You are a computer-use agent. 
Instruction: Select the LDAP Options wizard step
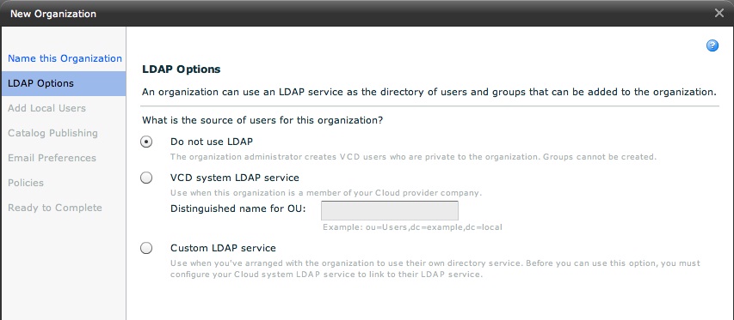63,83
